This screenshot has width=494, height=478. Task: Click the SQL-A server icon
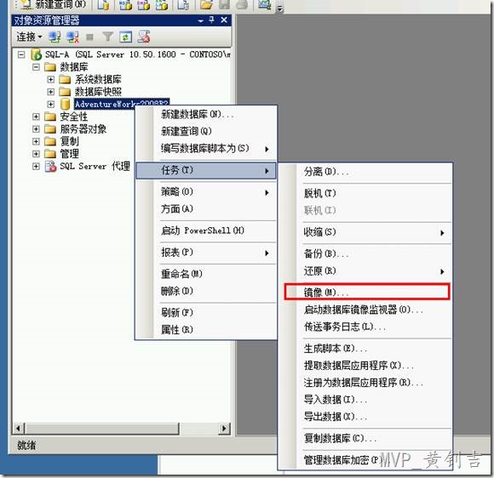36,54
